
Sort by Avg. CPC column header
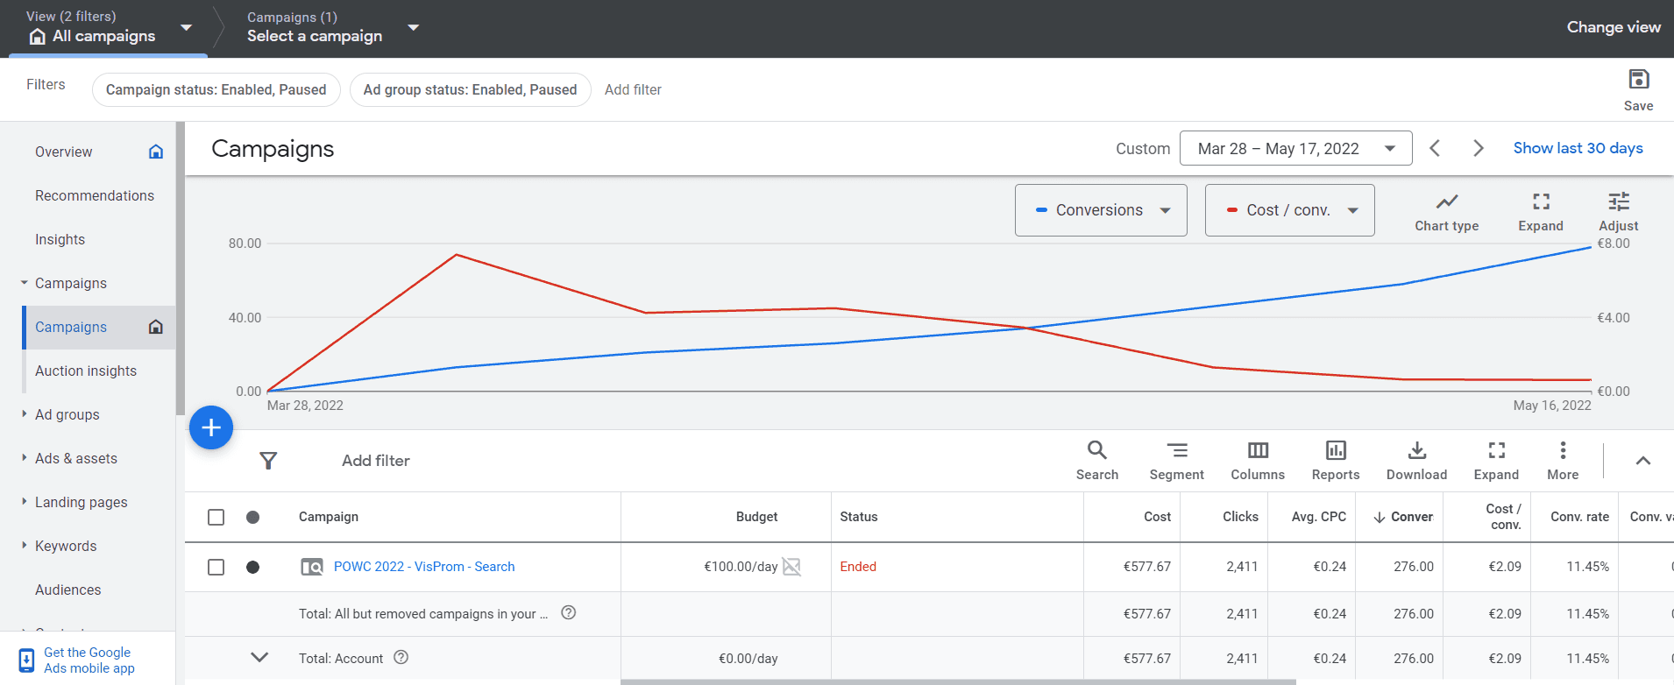[1318, 517]
